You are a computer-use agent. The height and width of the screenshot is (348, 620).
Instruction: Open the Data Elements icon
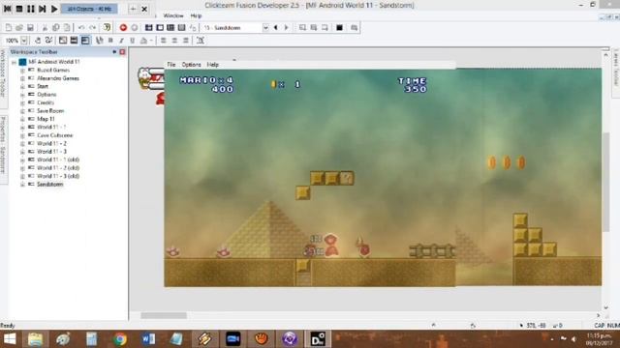point(193,28)
